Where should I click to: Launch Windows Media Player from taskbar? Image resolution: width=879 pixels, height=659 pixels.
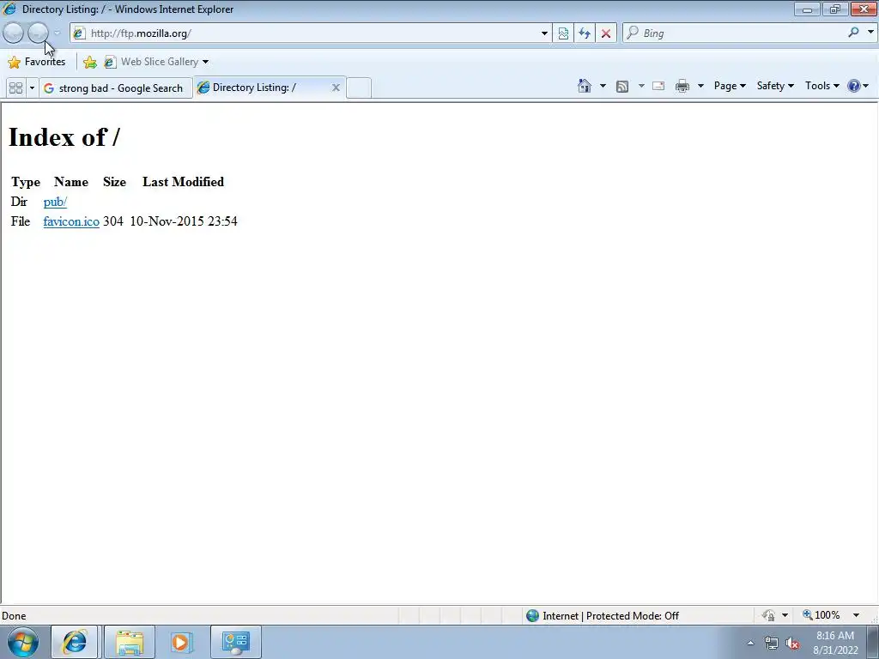(182, 642)
